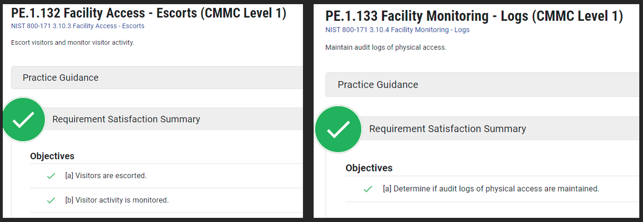Click the green checkmark circle for PE.1.132
The height and width of the screenshot is (222, 643).
pos(24,120)
